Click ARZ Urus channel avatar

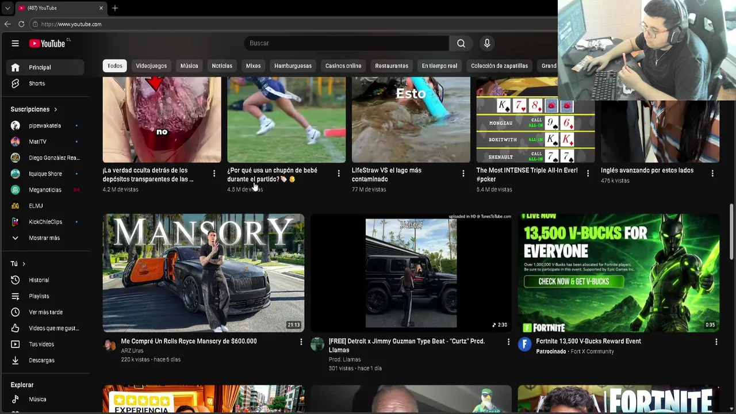(x=109, y=344)
